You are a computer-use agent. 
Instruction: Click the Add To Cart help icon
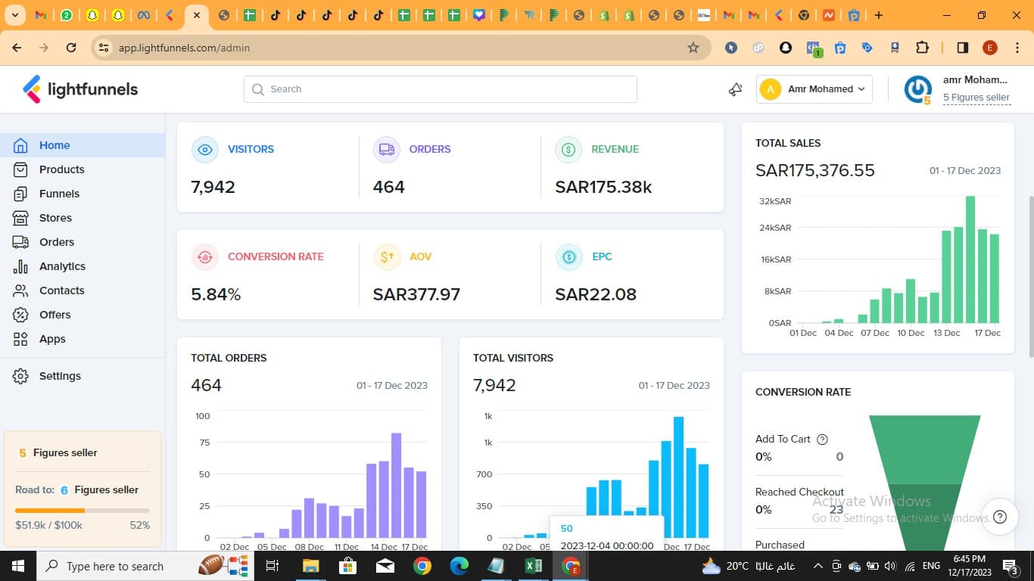coord(823,440)
